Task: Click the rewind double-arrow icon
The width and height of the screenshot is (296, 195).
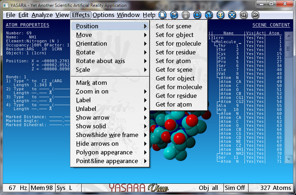Action: coord(243,15)
